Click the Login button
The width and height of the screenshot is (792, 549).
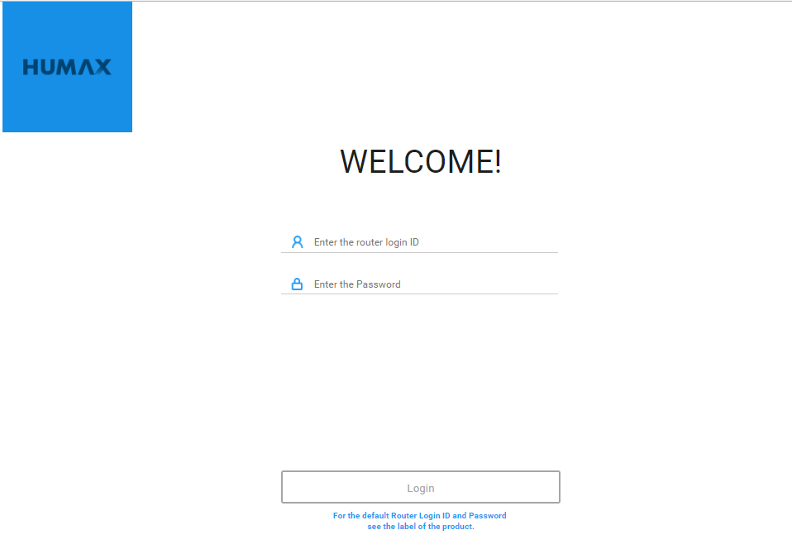click(421, 487)
